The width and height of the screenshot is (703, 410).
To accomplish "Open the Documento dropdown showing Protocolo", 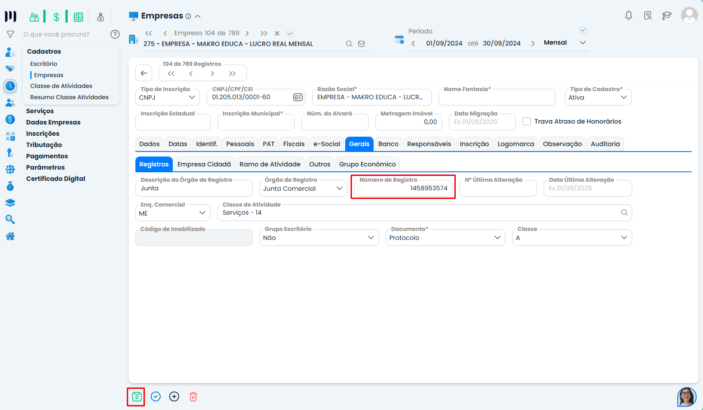I will pyautogui.click(x=445, y=238).
